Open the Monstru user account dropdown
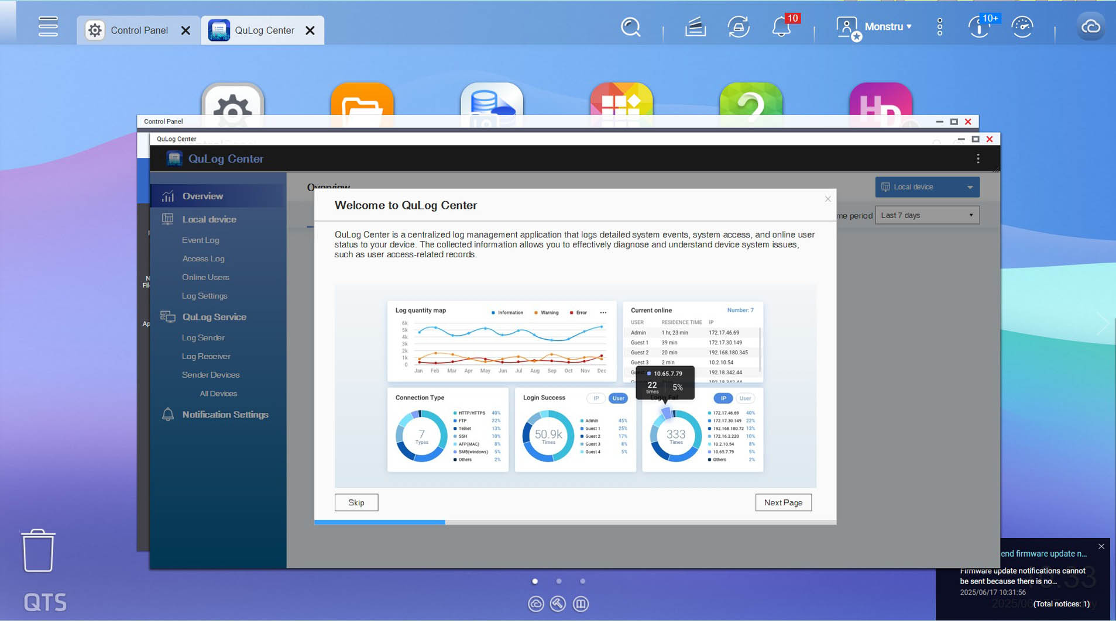This screenshot has width=1116, height=621. 888,27
